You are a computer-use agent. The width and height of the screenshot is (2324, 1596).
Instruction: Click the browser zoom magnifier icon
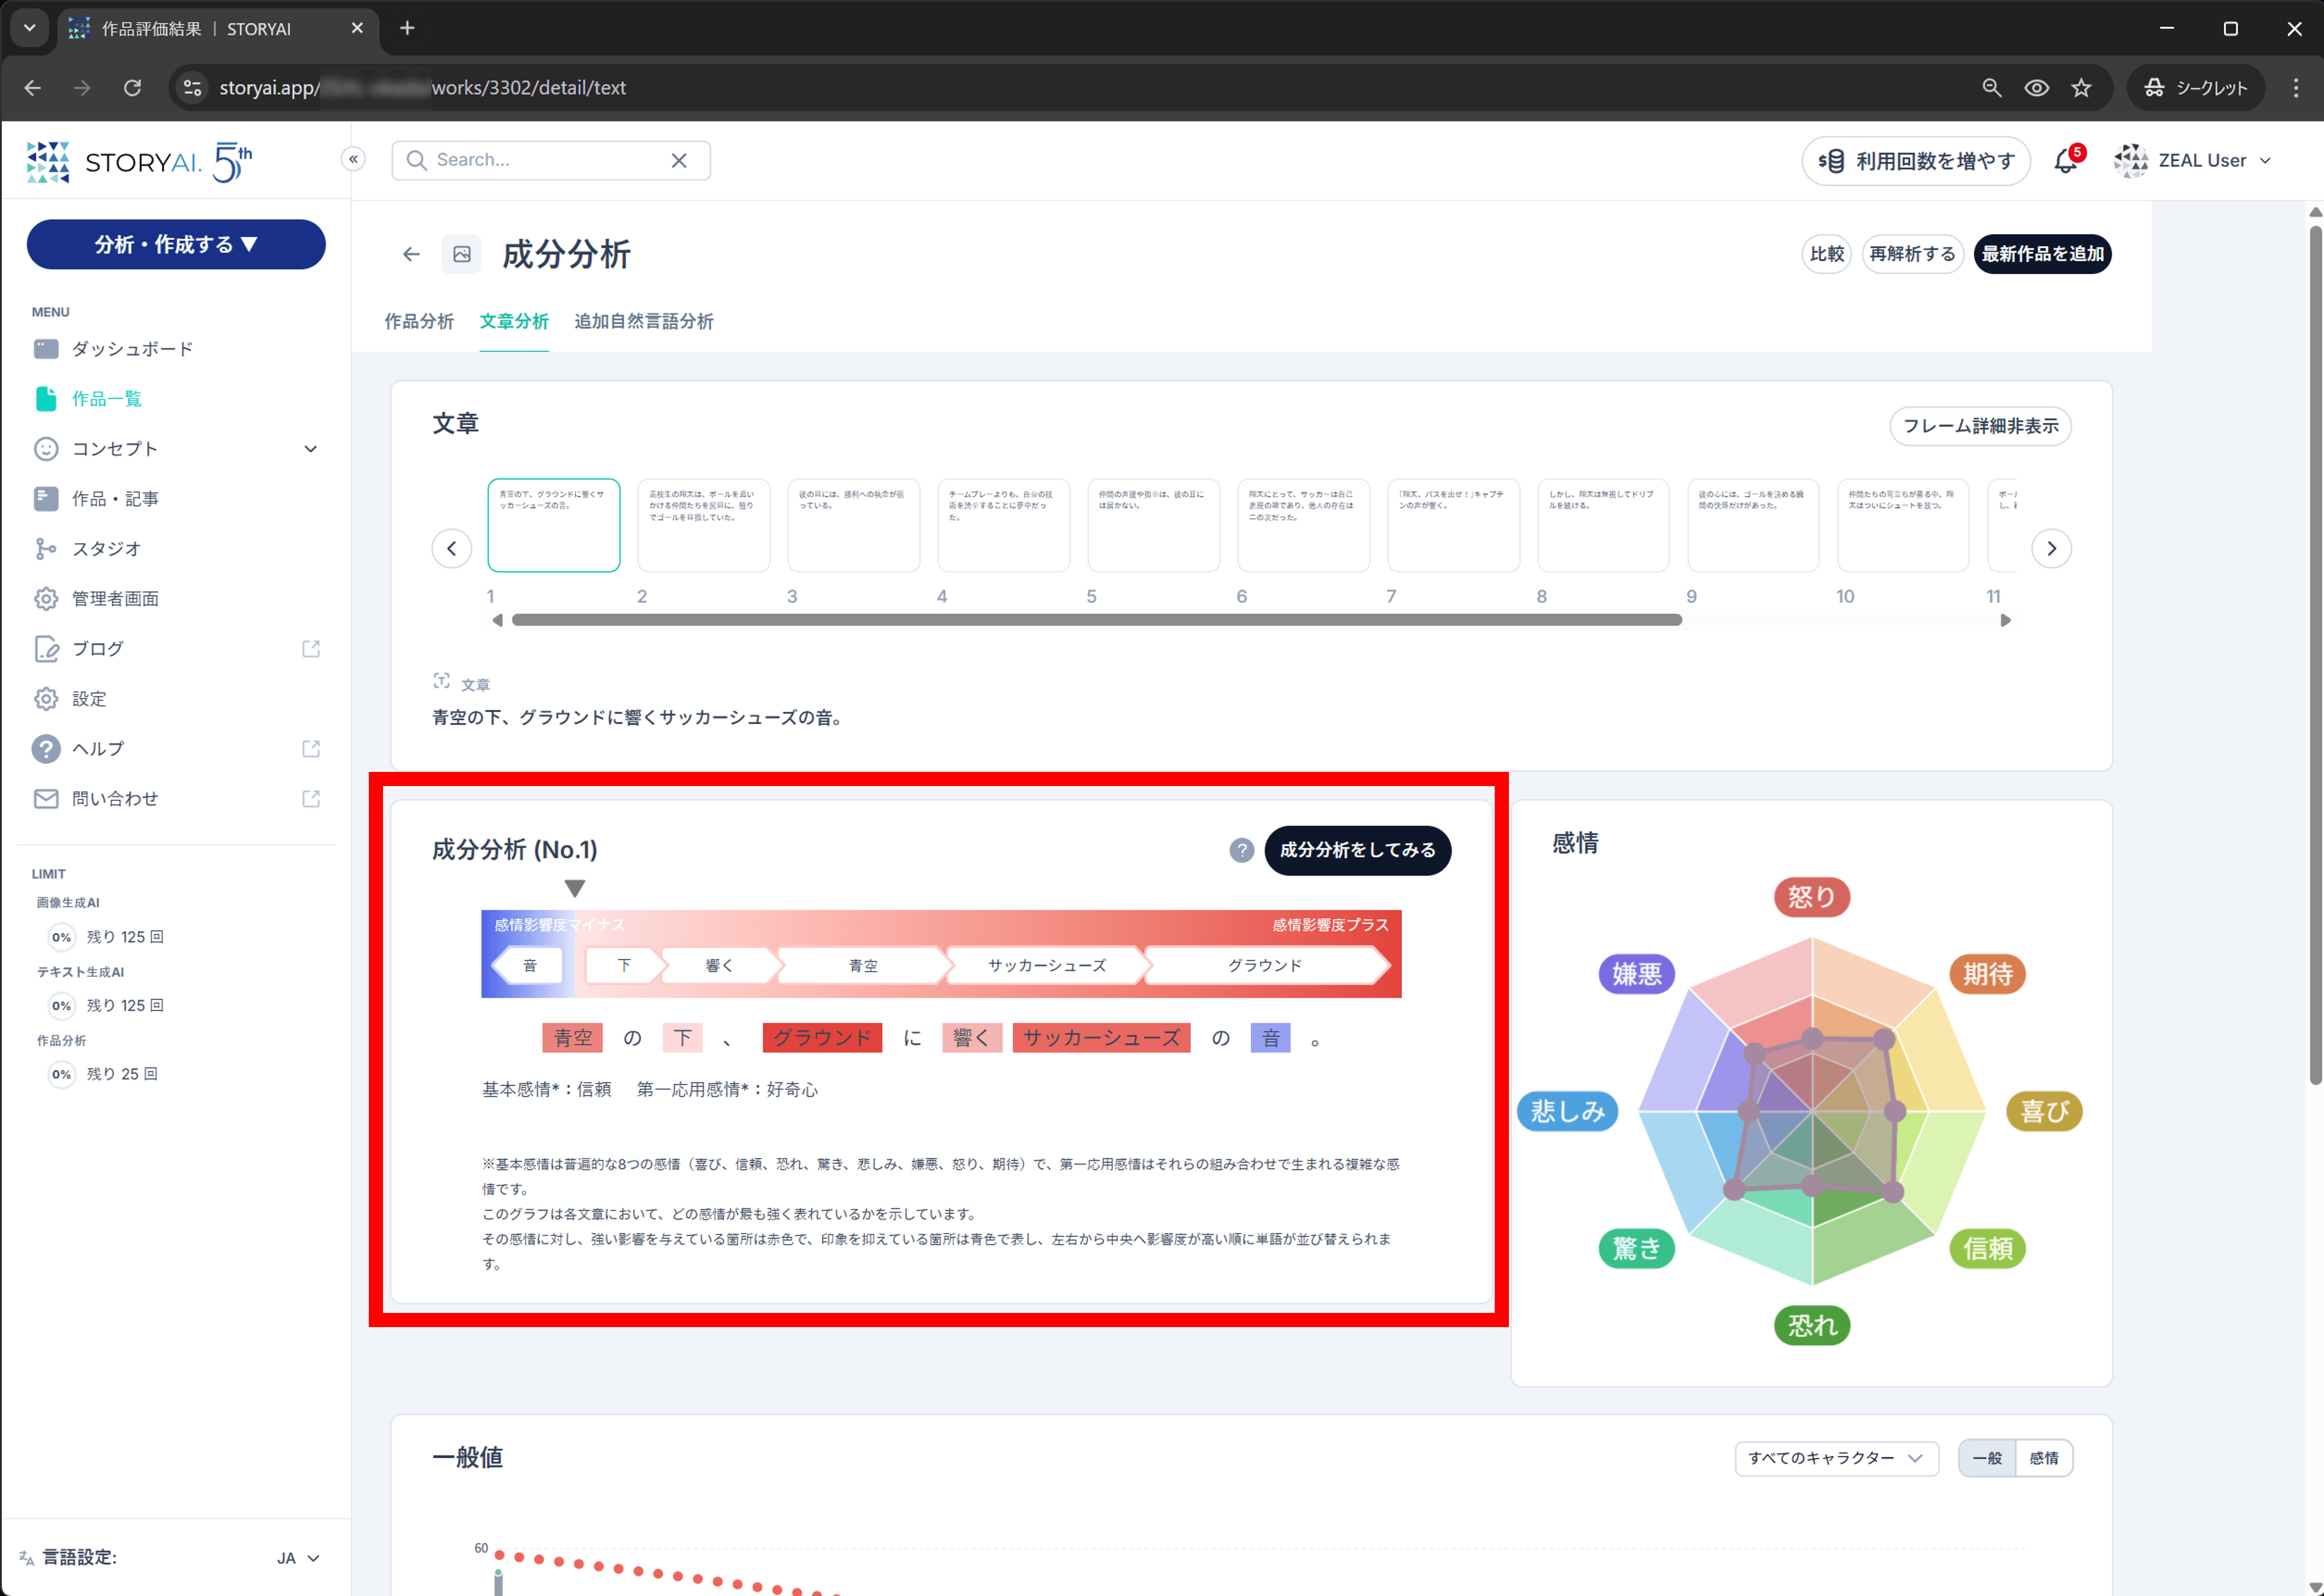1992,88
